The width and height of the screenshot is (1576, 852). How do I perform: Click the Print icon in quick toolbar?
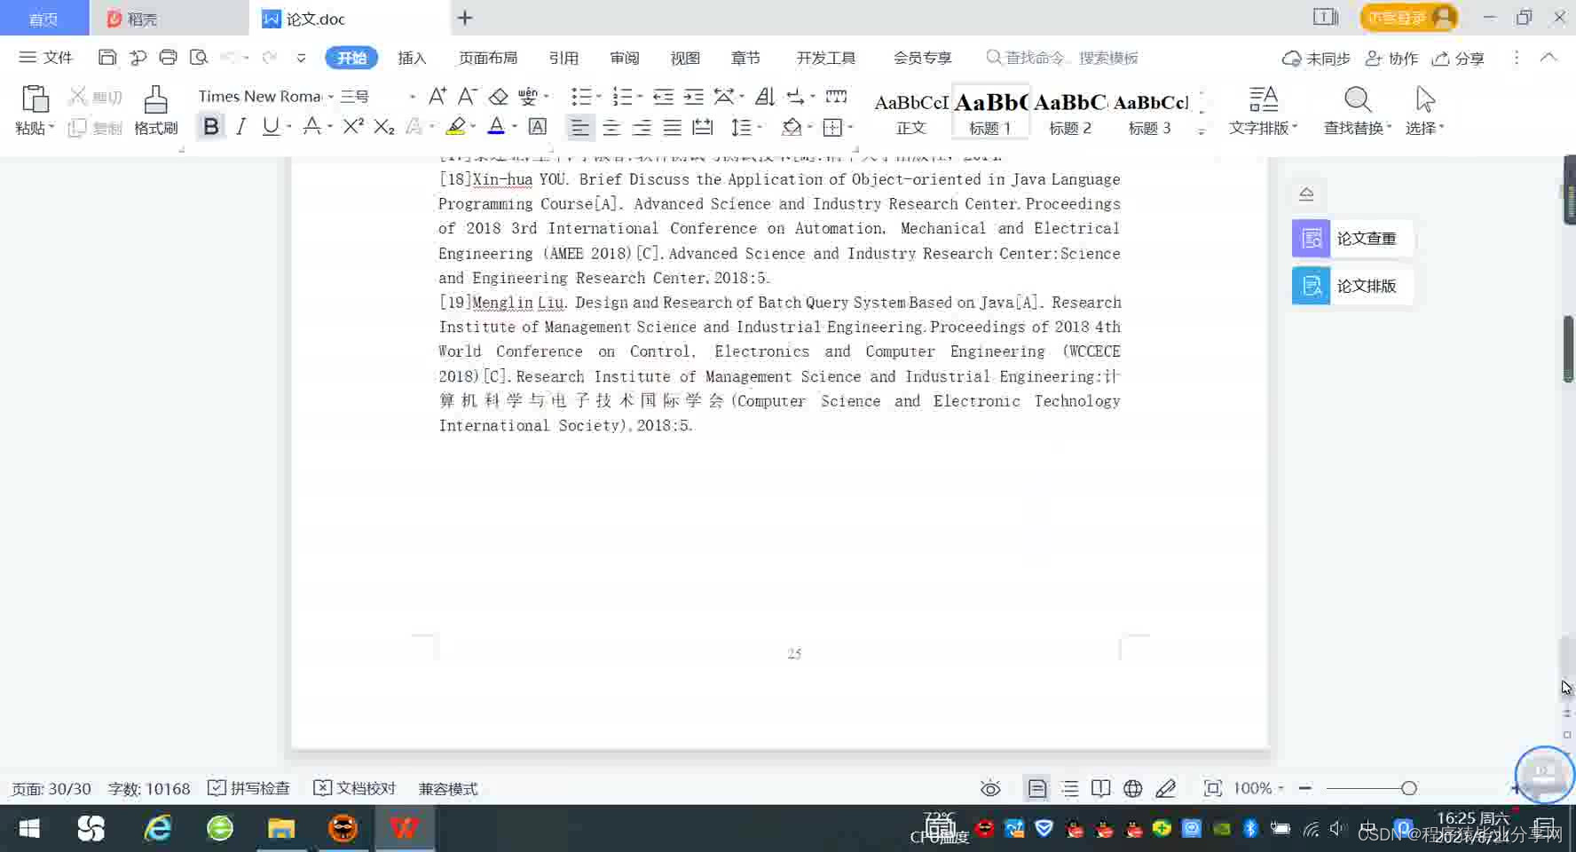[168, 58]
